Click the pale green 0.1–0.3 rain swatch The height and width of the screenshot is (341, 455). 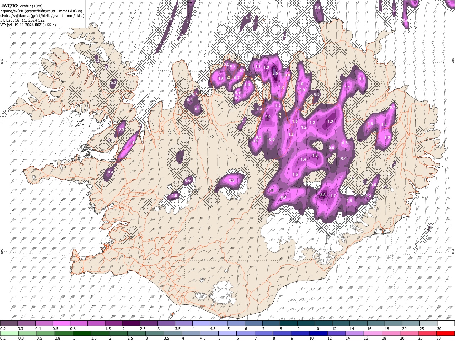[x=9, y=334]
